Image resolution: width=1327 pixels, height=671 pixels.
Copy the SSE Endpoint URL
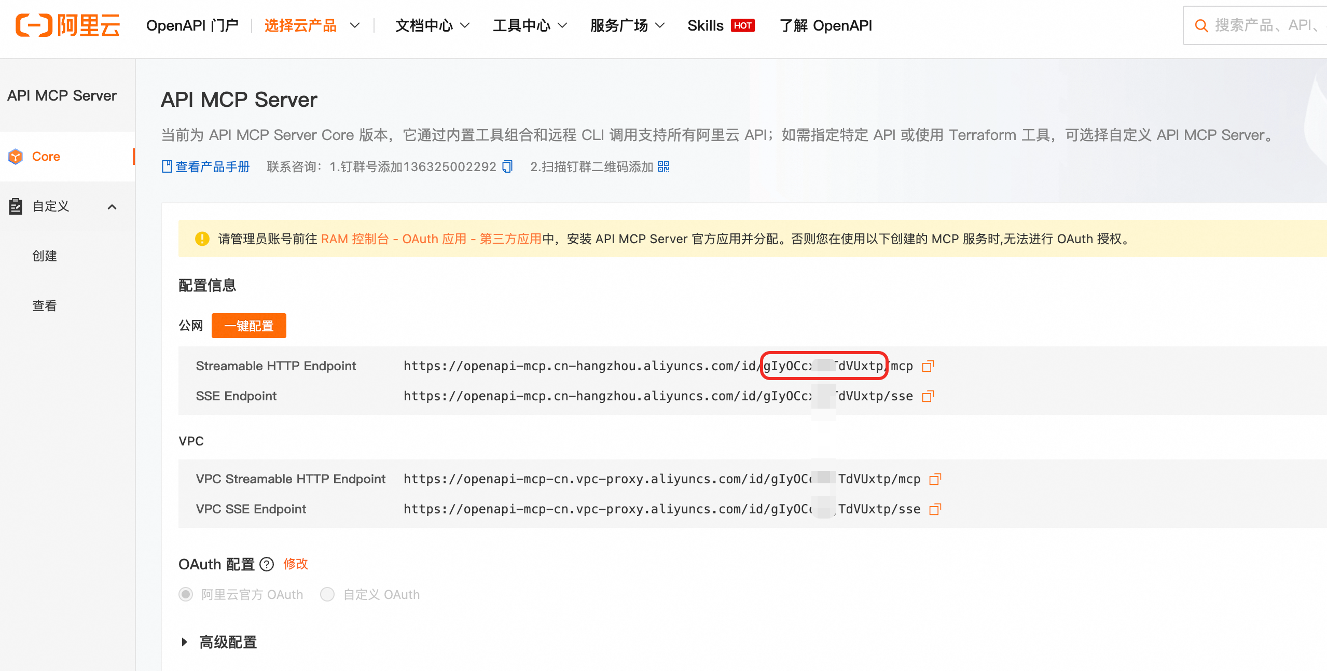(928, 396)
